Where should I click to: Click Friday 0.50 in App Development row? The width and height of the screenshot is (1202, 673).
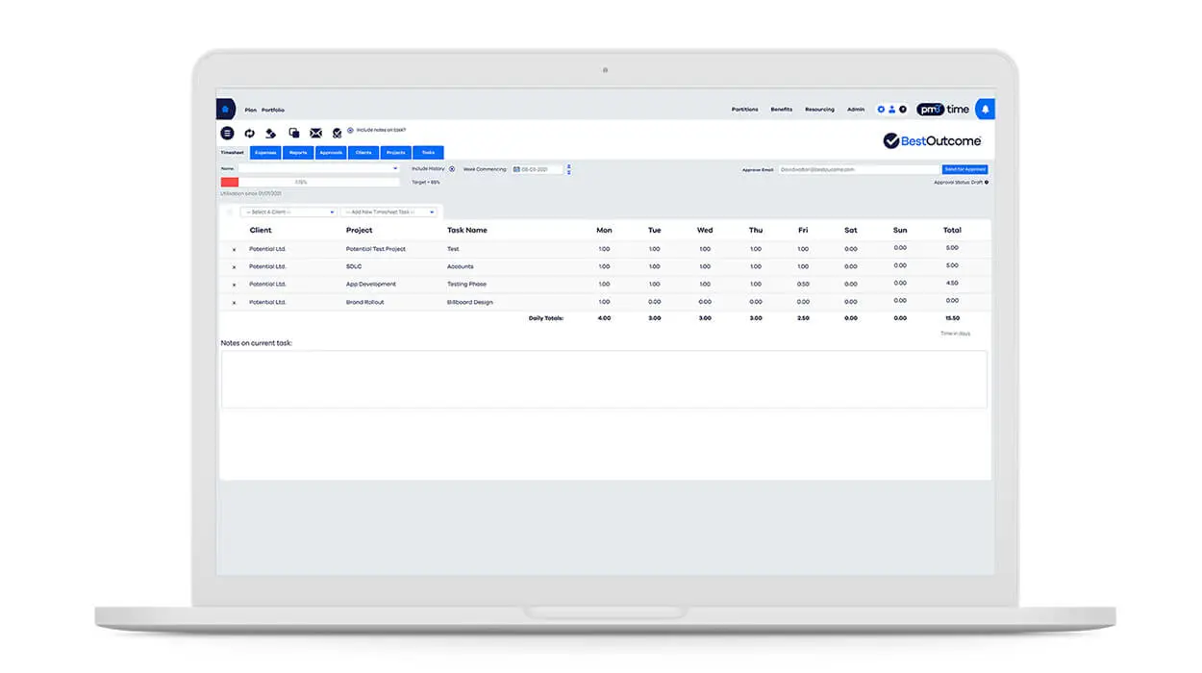tap(803, 285)
